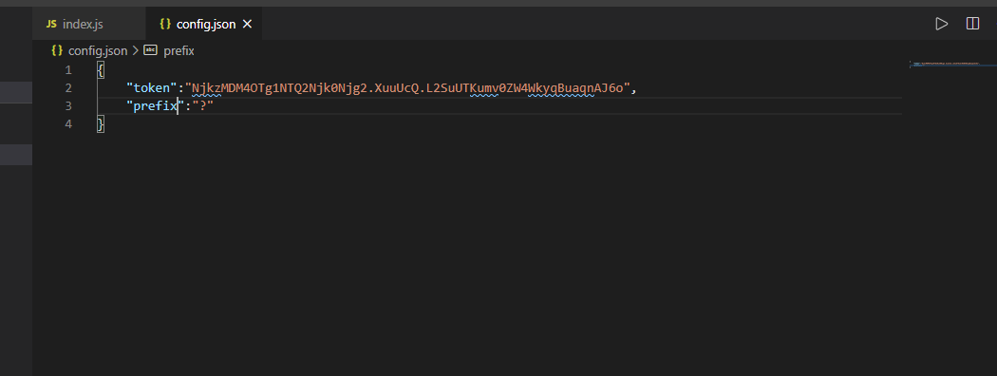This screenshot has width=997, height=376.
Task: Select the braces icon on the config.json tab
Action: tap(165, 24)
